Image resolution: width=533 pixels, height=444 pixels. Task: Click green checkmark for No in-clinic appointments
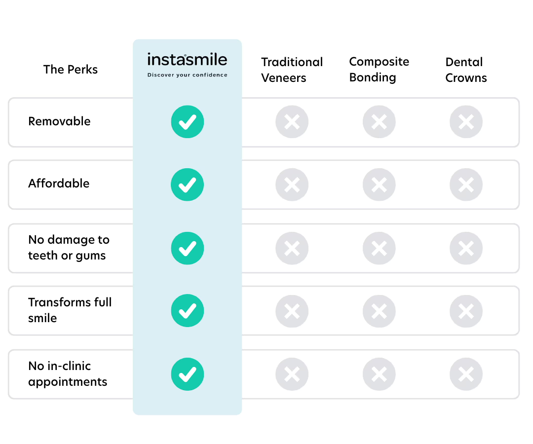(x=188, y=374)
